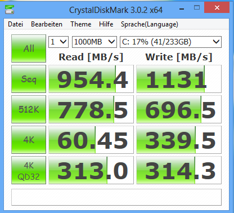Close the CrystalDiskMark window
The image size is (234, 213).
(217, 7)
